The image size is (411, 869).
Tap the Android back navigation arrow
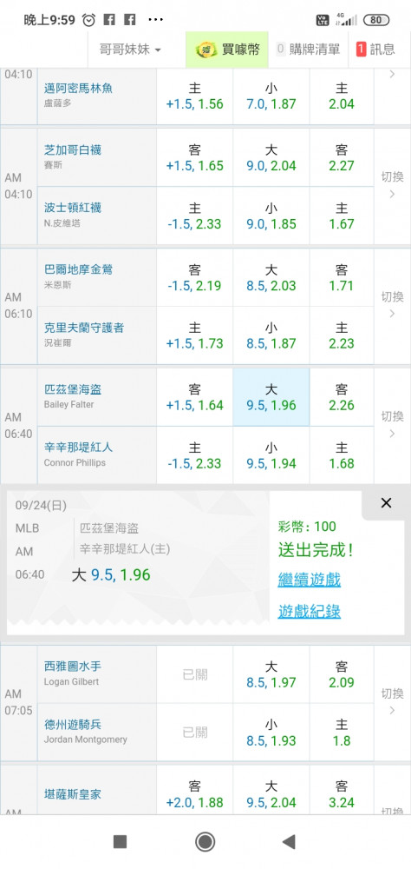pyautogui.click(x=288, y=842)
